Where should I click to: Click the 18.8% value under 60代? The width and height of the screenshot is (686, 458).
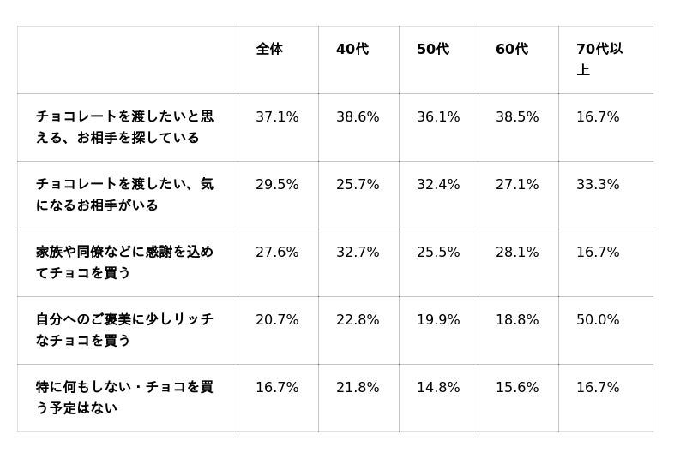coord(517,320)
